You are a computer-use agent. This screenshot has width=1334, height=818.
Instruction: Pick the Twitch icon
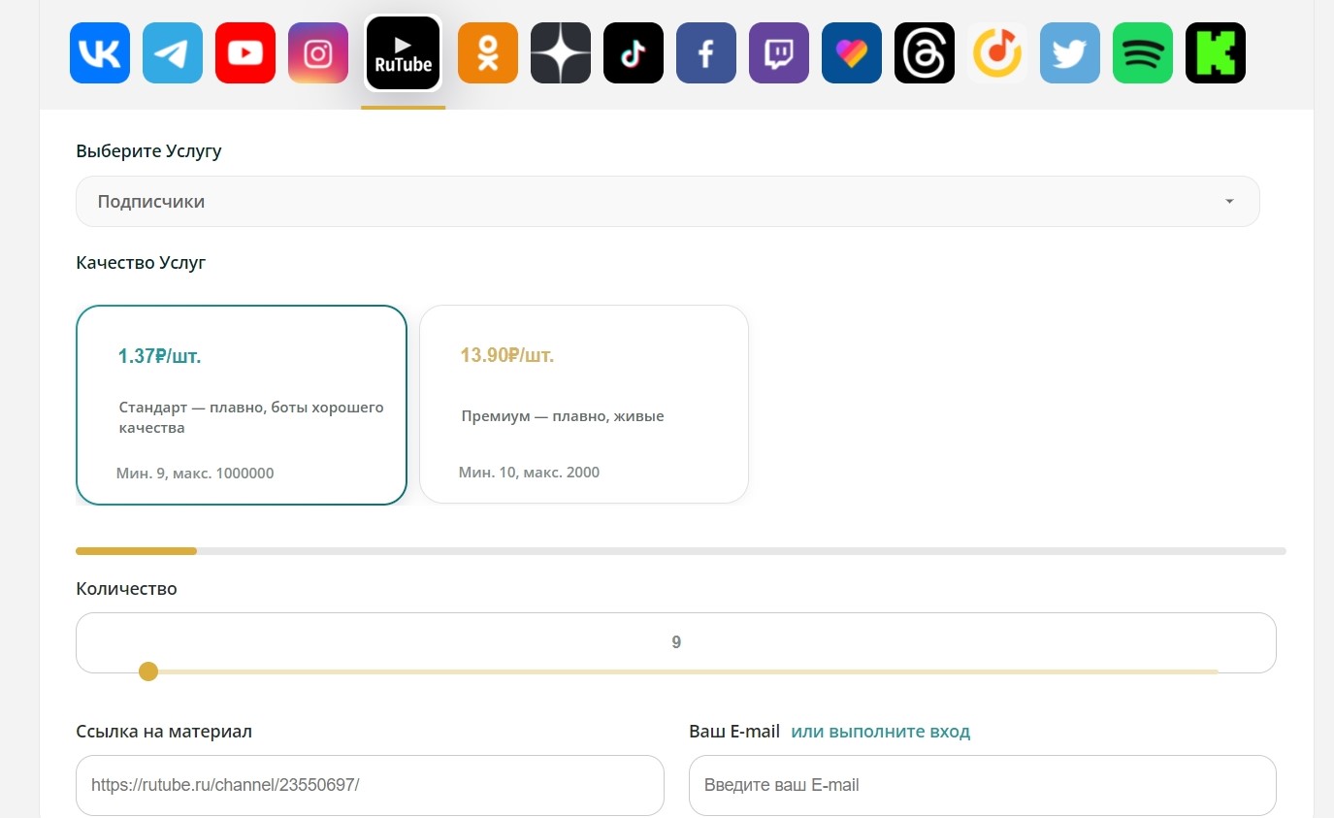pyautogui.click(x=779, y=52)
